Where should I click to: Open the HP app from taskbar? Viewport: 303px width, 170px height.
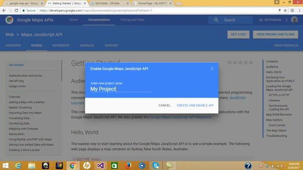(87, 166)
